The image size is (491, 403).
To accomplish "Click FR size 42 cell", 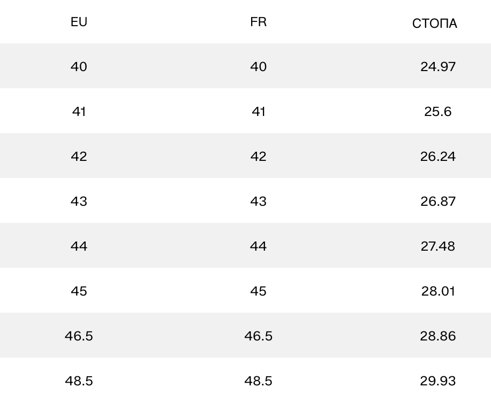I will point(258,157).
